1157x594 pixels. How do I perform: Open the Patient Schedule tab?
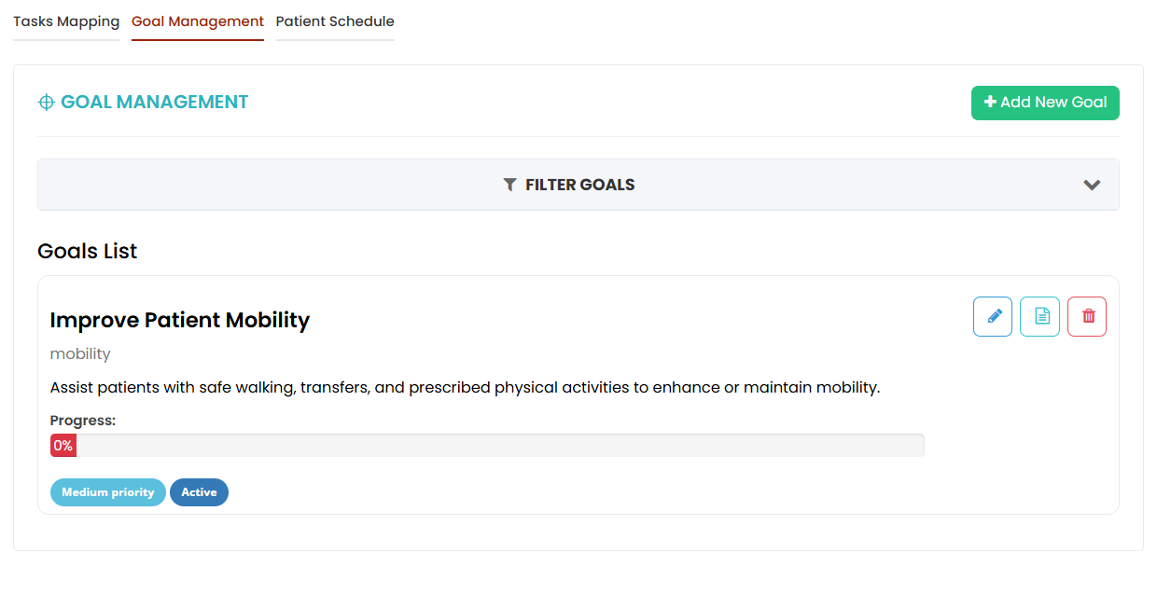point(335,21)
